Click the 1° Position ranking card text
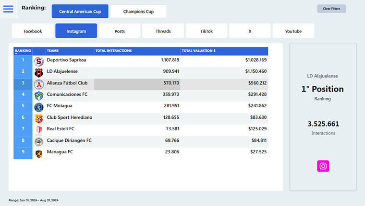This screenshot has width=365, height=206. pyautogui.click(x=322, y=89)
